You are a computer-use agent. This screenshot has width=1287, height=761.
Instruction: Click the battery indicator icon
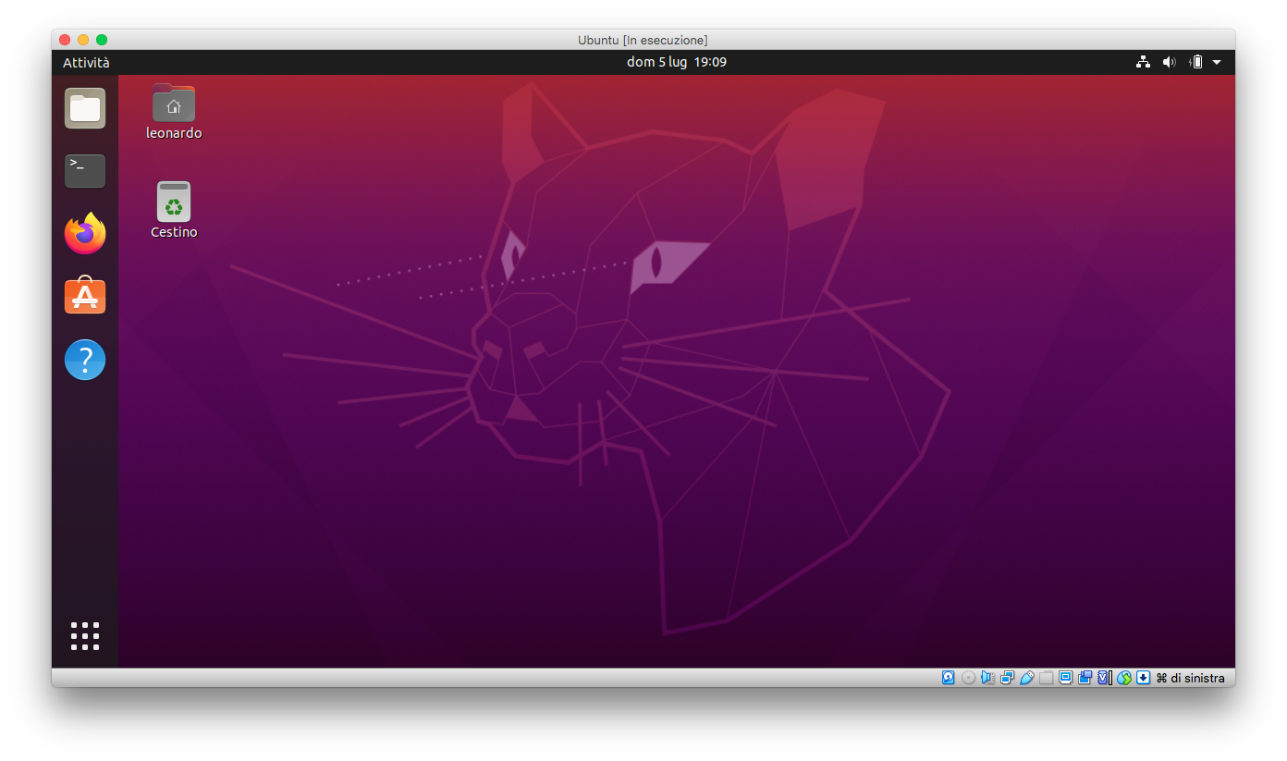click(x=1196, y=62)
